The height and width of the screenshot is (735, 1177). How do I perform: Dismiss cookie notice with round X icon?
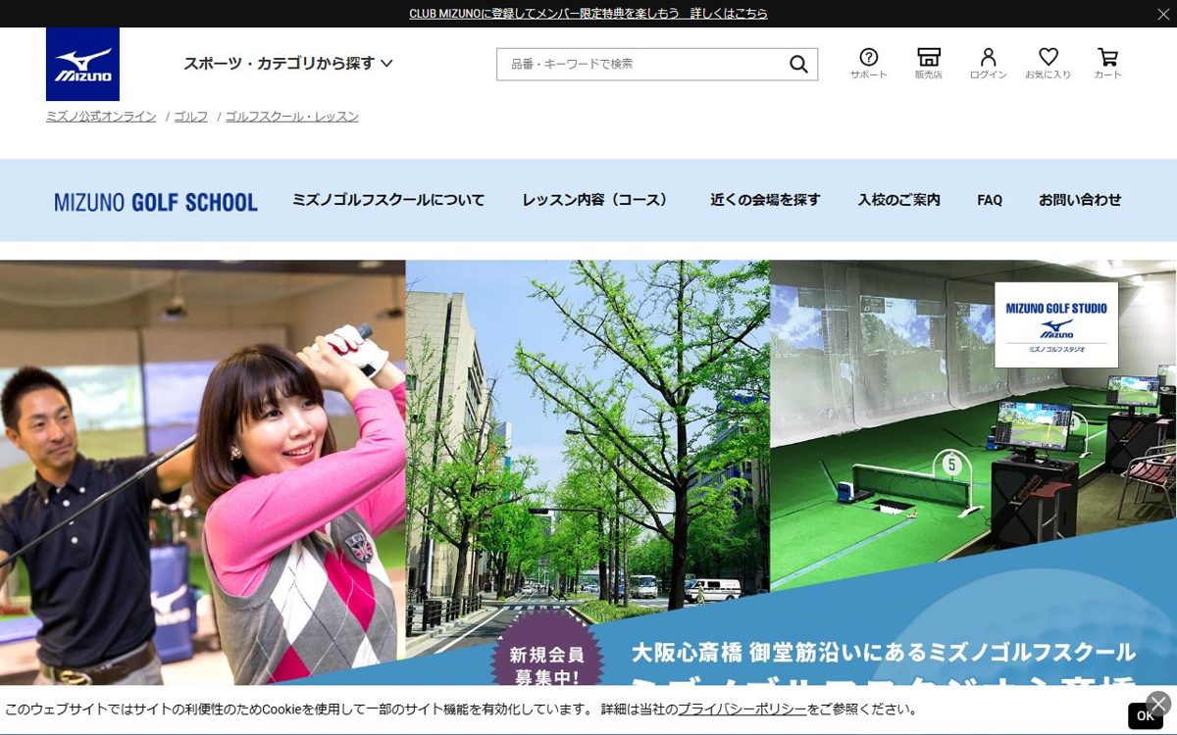click(x=1158, y=703)
